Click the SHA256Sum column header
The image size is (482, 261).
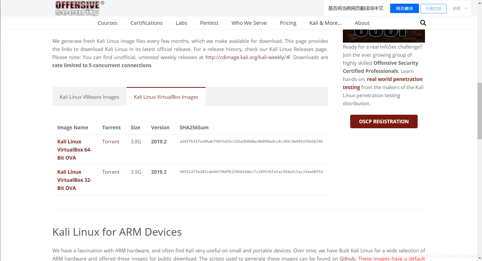pyautogui.click(x=194, y=127)
